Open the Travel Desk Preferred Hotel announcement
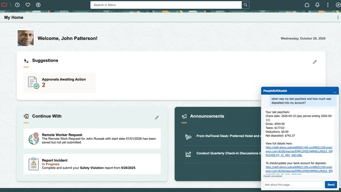 pos(228,136)
